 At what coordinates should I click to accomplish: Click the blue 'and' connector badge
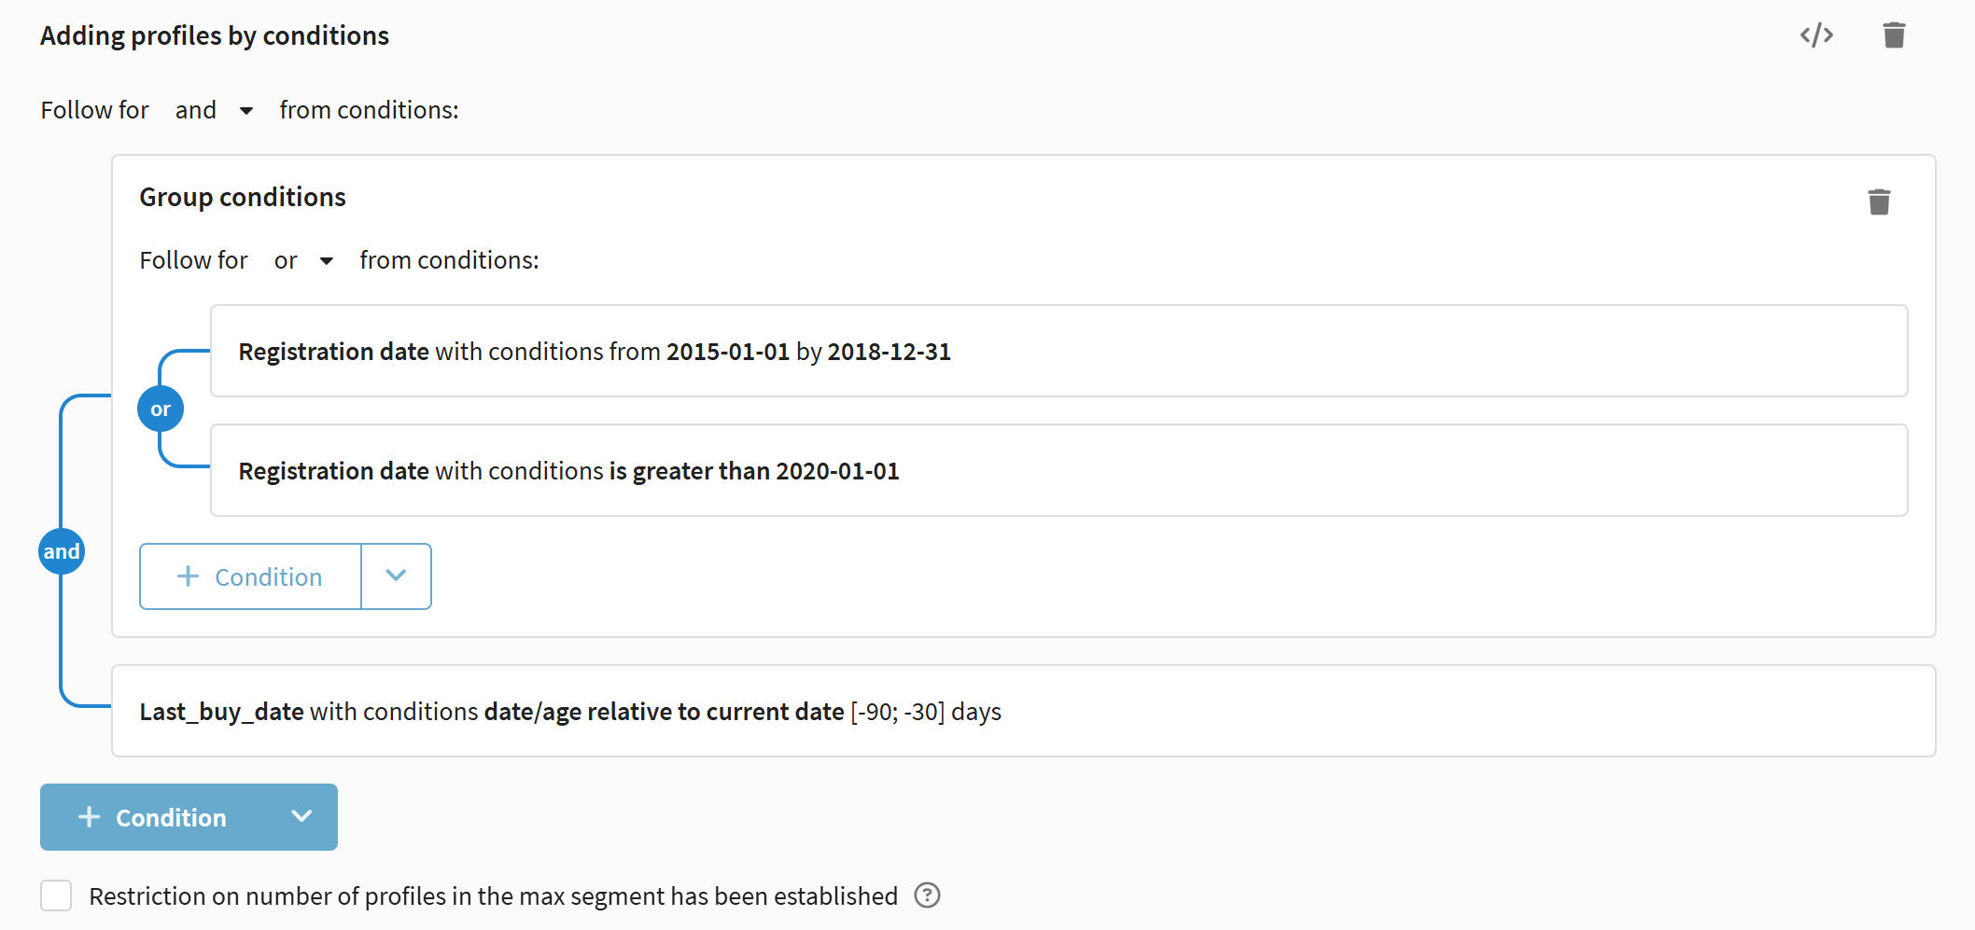click(62, 551)
